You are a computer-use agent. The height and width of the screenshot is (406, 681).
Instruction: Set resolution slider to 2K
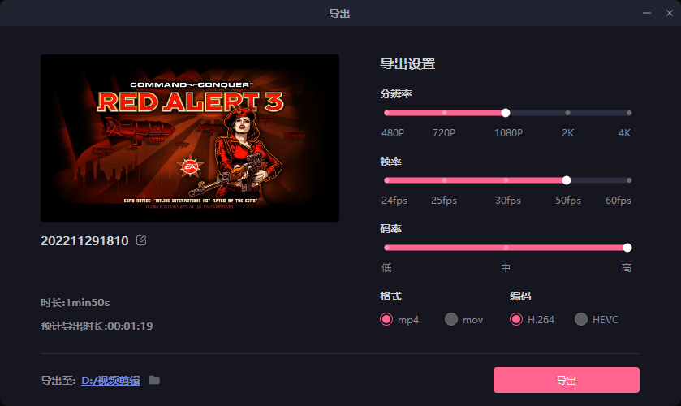(x=567, y=113)
